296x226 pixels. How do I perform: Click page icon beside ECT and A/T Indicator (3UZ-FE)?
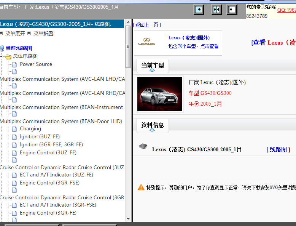coord(14,175)
